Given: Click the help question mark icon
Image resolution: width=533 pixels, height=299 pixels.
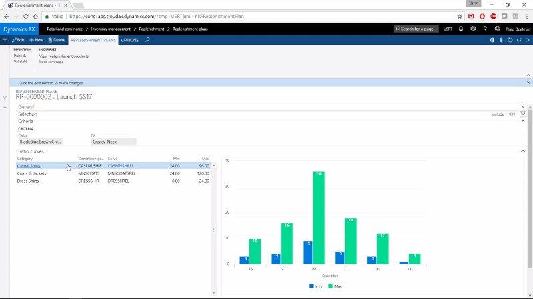Looking at the screenshot, I should 485,29.
